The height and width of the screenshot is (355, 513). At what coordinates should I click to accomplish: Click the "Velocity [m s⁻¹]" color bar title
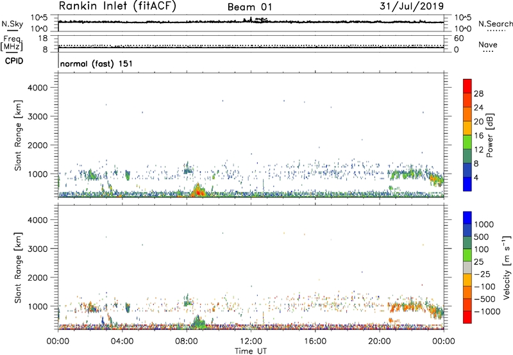(x=507, y=267)
